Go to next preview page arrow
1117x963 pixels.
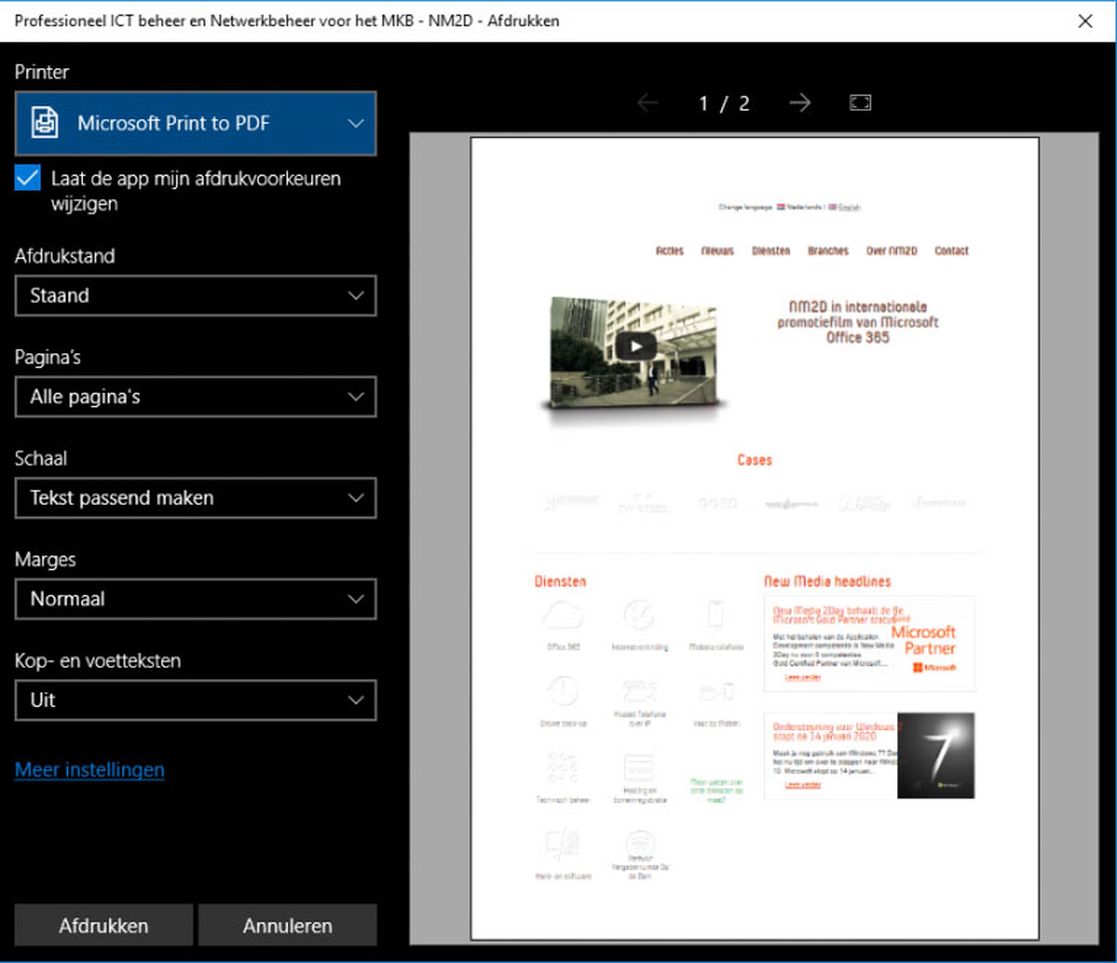tap(799, 102)
